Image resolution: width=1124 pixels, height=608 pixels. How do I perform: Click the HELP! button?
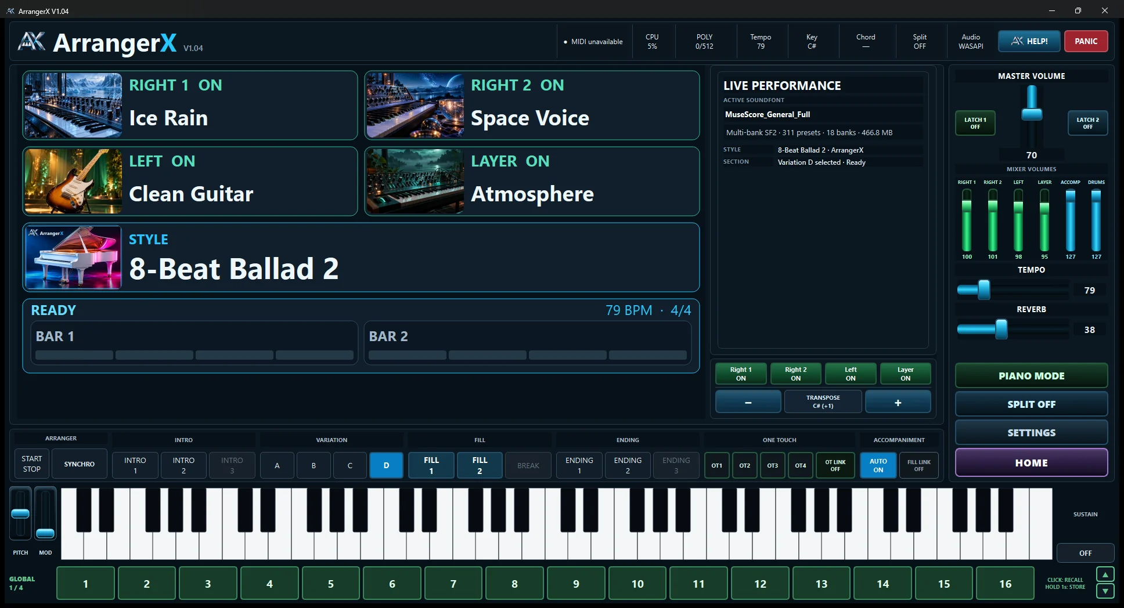click(x=1029, y=41)
